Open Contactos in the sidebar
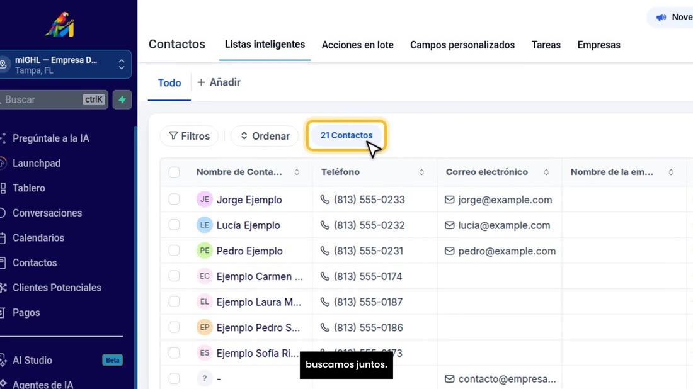The image size is (693, 389). pos(35,262)
